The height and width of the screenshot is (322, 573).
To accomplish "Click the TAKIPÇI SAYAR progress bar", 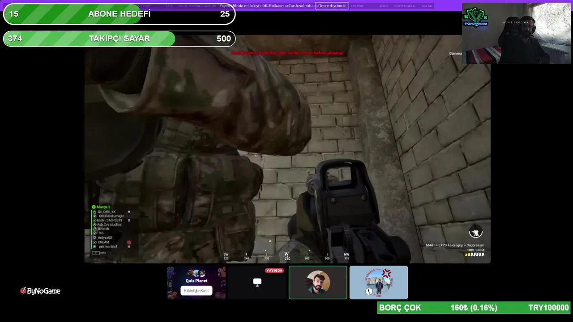I will click(119, 39).
